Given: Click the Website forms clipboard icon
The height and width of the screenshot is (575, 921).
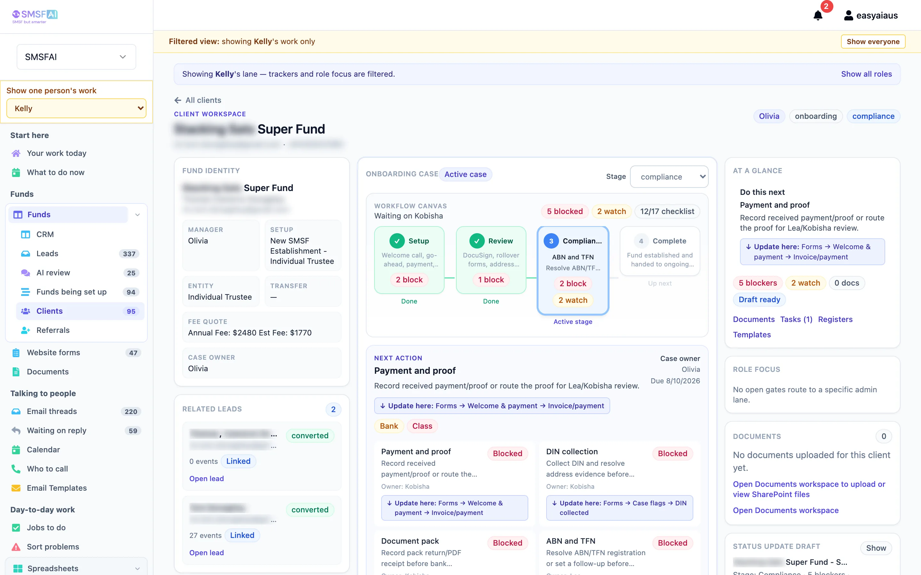Looking at the screenshot, I should click(16, 353).
